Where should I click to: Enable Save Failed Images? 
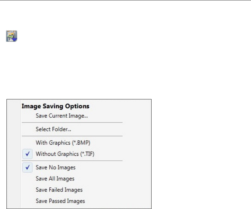pos(59,190)
